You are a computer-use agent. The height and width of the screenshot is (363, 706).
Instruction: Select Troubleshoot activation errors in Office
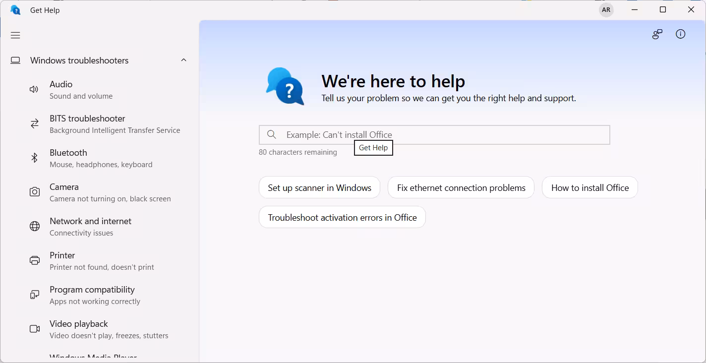pyautogui.click(x=342, y=217)
